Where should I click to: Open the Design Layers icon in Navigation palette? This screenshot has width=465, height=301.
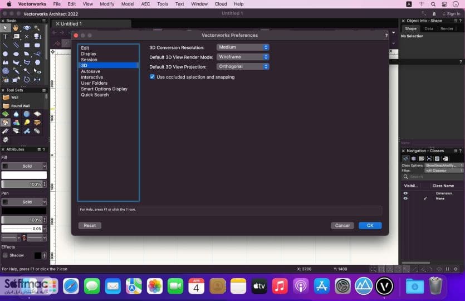(414, 158)
